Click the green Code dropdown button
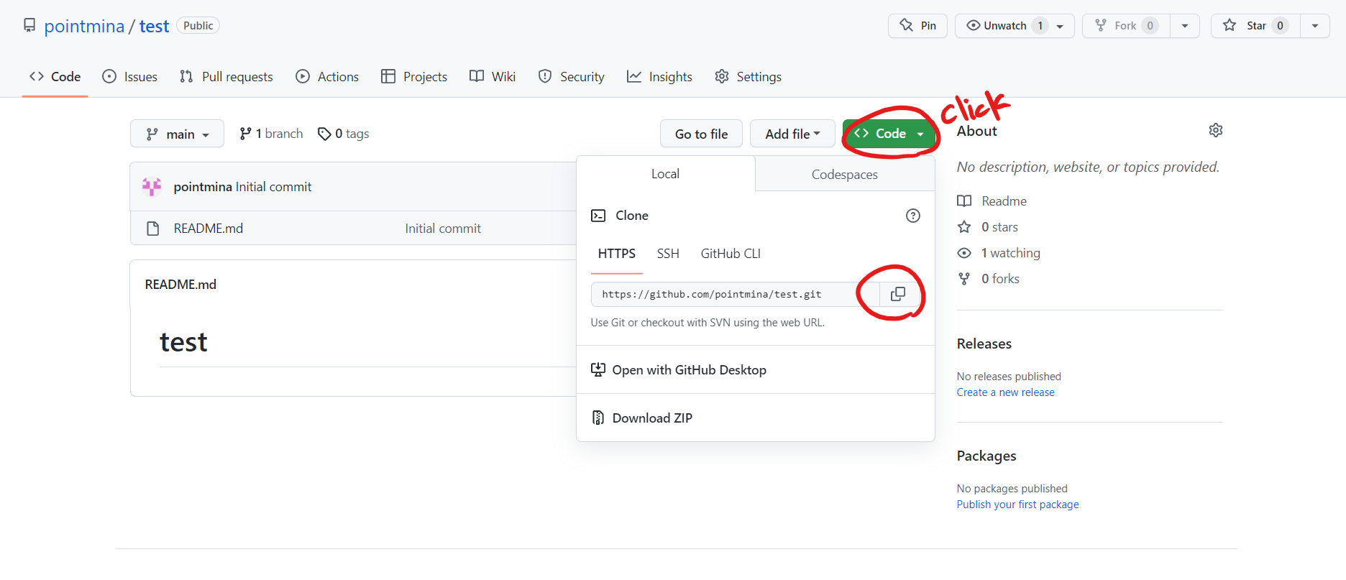Image resolution: width=1346 pixels, height=580 pixels. [x=889, y=134]
